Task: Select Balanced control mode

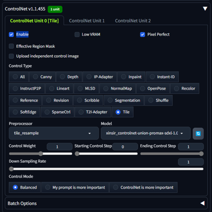Action: click(25, 188)
